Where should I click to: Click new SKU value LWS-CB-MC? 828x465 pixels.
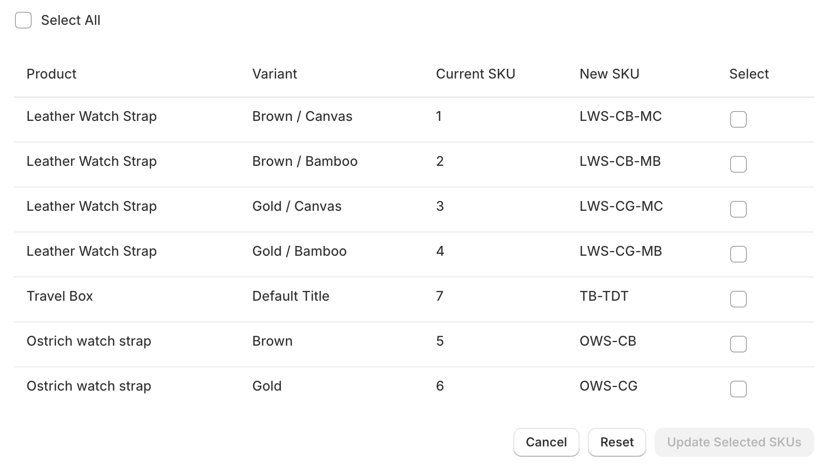click(620, 116)
